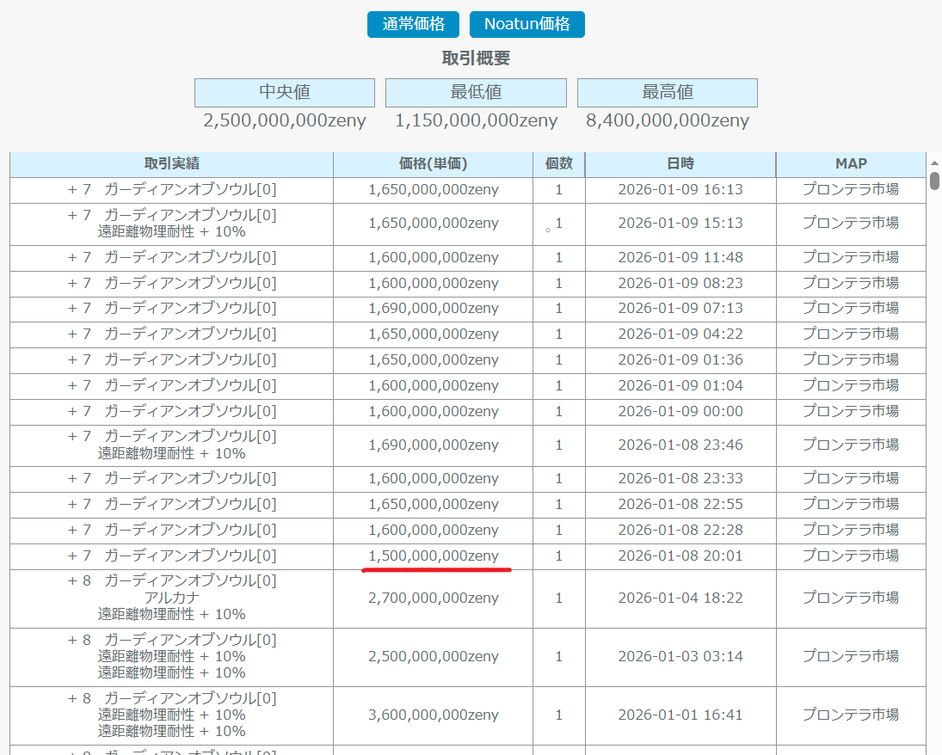Select the 最高値 summary box

tap(667, 93)
